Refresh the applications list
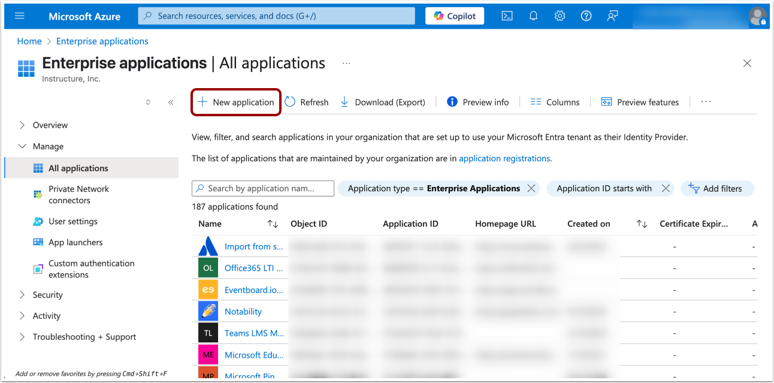774x383 pixels. (307, 102)
